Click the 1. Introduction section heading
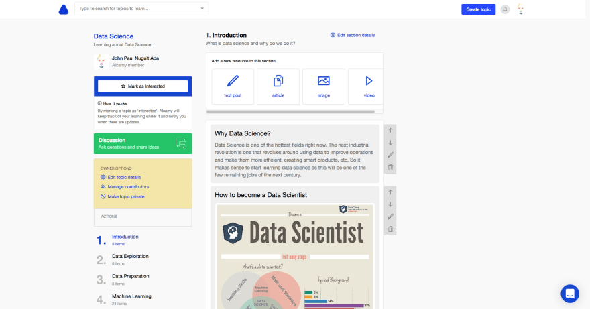Screen dimensions: 590x309 click(x=226, y=35)
